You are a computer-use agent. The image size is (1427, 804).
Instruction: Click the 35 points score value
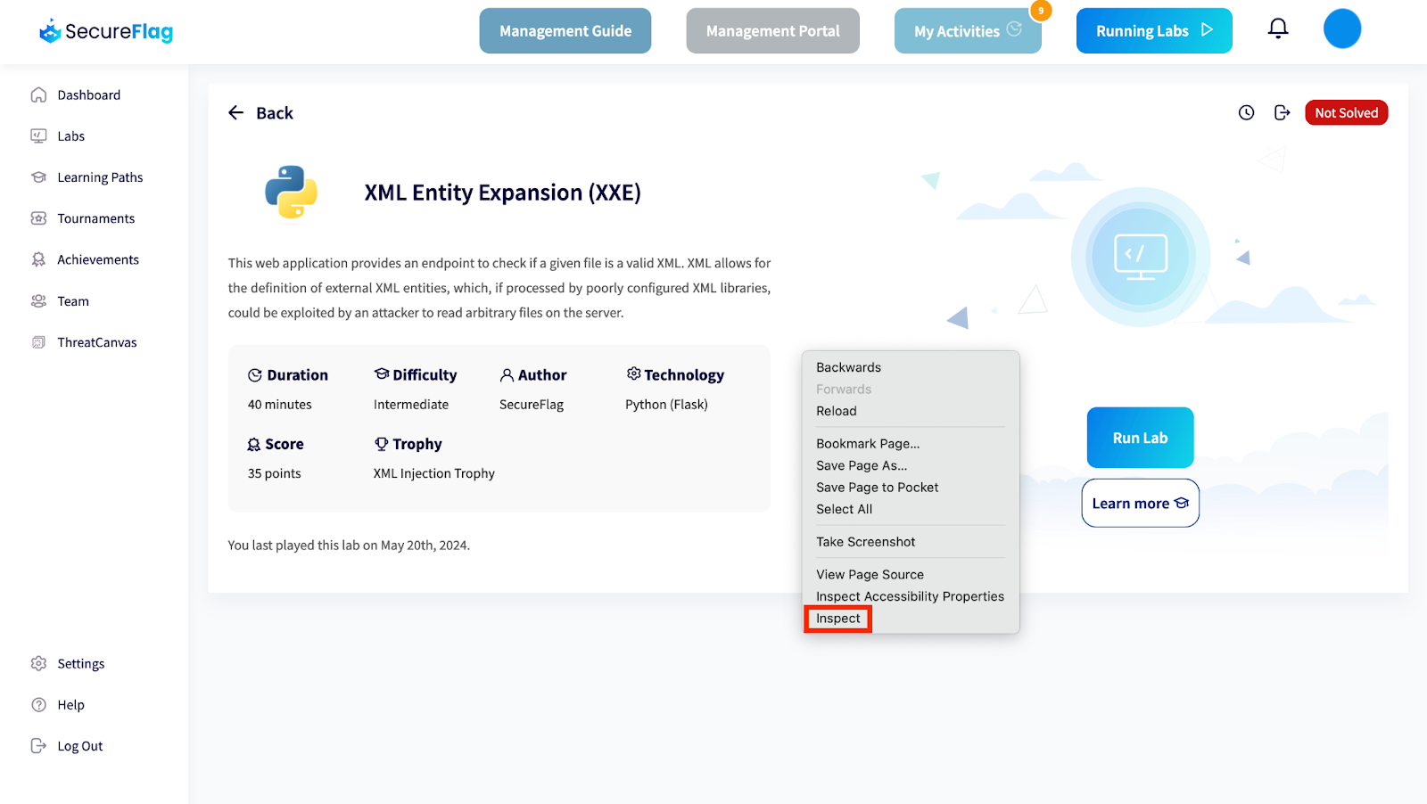click(x=275, y=473)
